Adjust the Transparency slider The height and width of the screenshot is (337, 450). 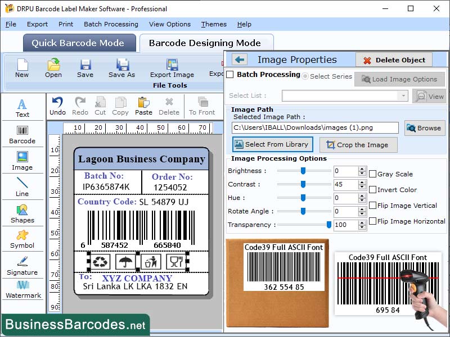point(330,224)
